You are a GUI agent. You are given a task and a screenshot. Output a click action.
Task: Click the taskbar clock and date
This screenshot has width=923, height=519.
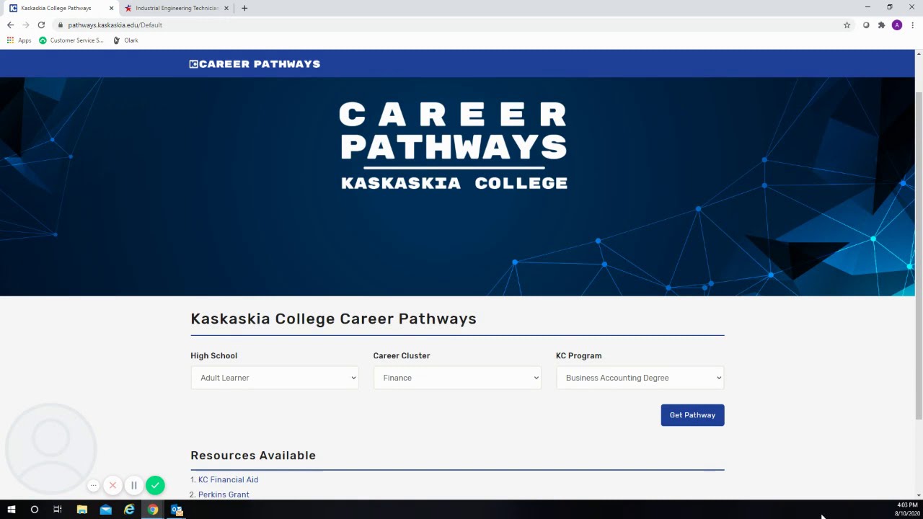coord(906,510)
